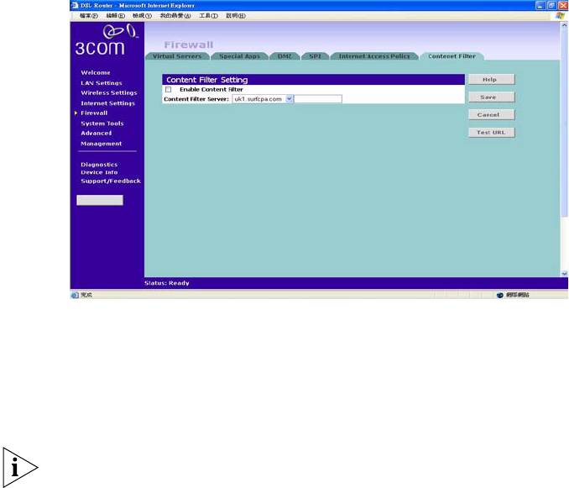569x488 pixels.
Task: Select Firewall in the sidebar
Action: point(94,113)
